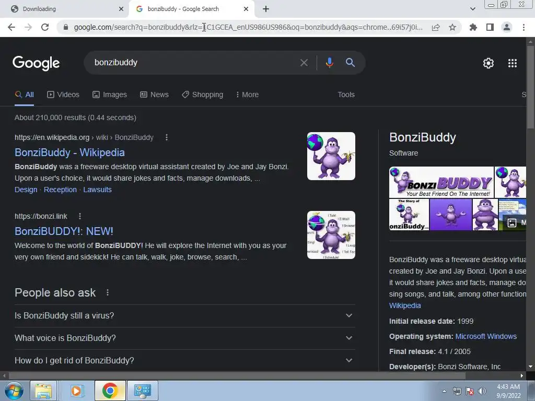Open the Chrome three-dot menu
Image resolution: width=535 pixels, height=401 pixels.
tap(524, 27)
